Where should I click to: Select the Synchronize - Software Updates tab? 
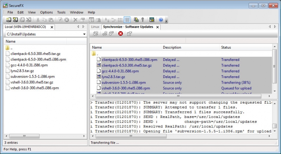pyautogui.click(x=128, y=27)
